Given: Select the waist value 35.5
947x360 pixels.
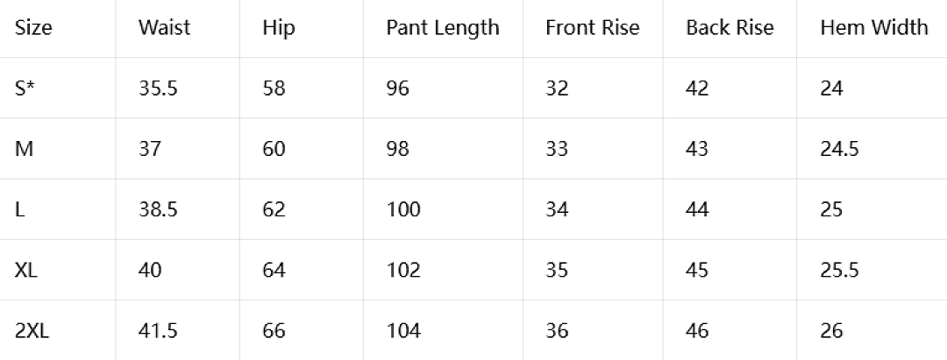Looking at the screenshot, I should click(x=158, y=88).
